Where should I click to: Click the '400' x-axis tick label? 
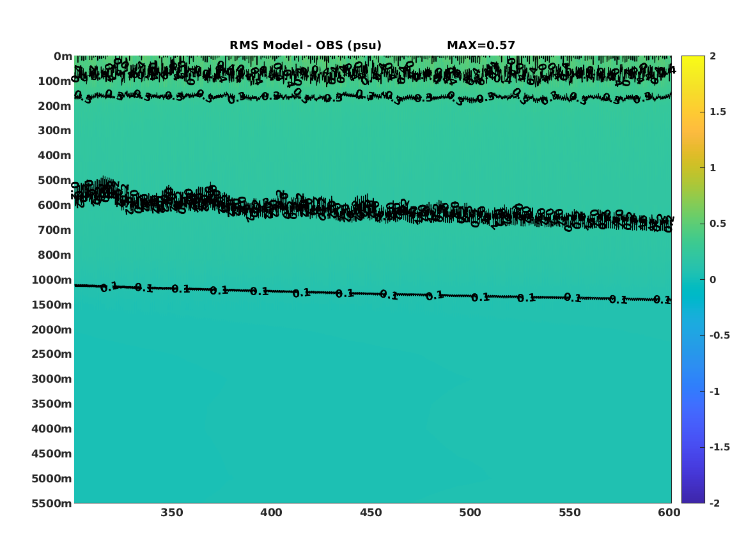[271, 513]
